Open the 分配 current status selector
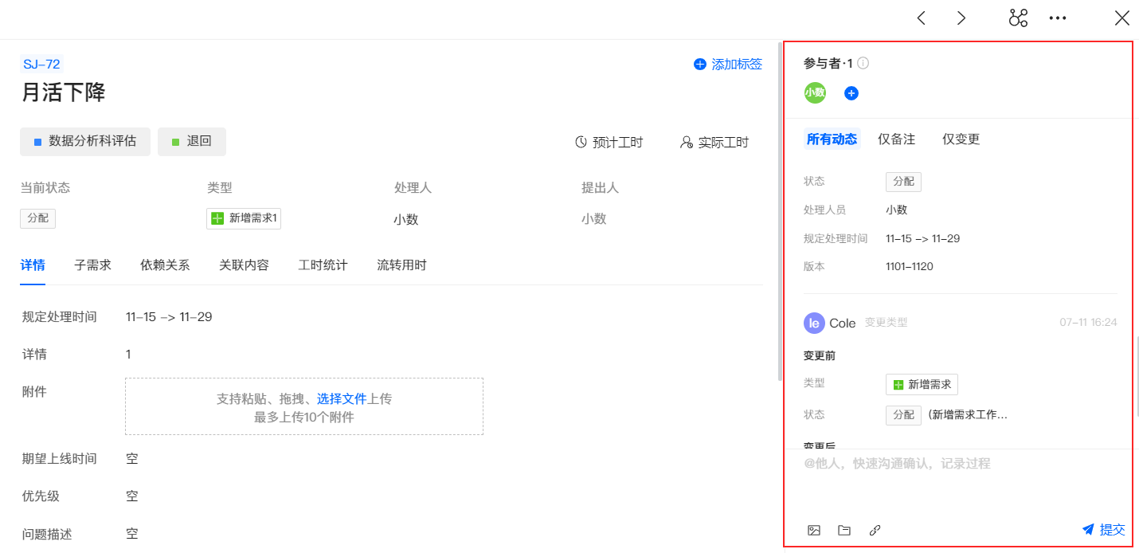The image size is (1139, 553). 38,218
